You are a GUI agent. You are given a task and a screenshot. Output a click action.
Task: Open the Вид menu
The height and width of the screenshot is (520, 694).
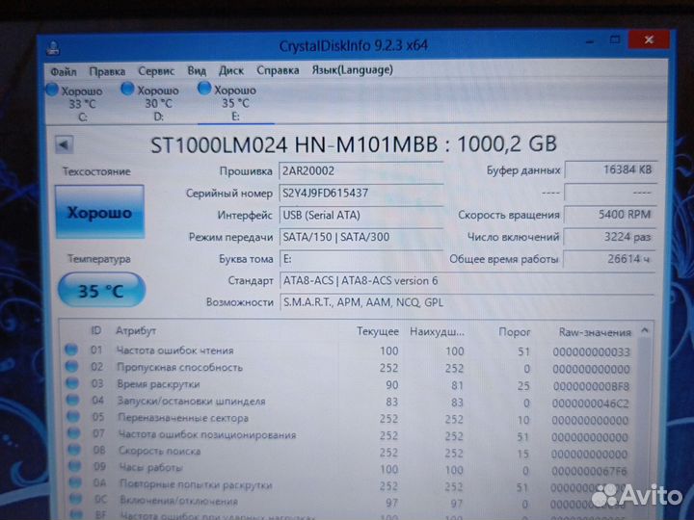coord(197,70)
